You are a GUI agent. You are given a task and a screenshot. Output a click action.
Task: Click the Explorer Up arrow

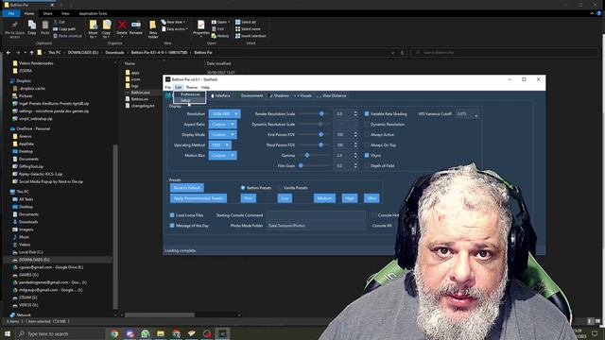click(x=32, y=53)
